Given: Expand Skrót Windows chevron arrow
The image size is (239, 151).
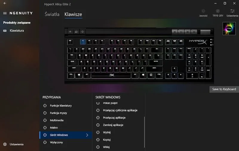Looking at the screenshot, I should [x=87, y=135].
